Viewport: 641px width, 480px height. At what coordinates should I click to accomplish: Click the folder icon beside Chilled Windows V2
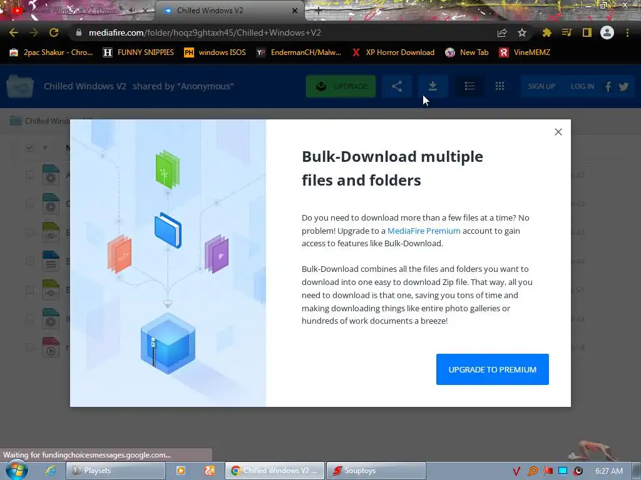point(20,86)
